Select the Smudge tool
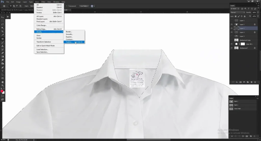The height and width of the screenshot is (141, 261). coord(3,60)
